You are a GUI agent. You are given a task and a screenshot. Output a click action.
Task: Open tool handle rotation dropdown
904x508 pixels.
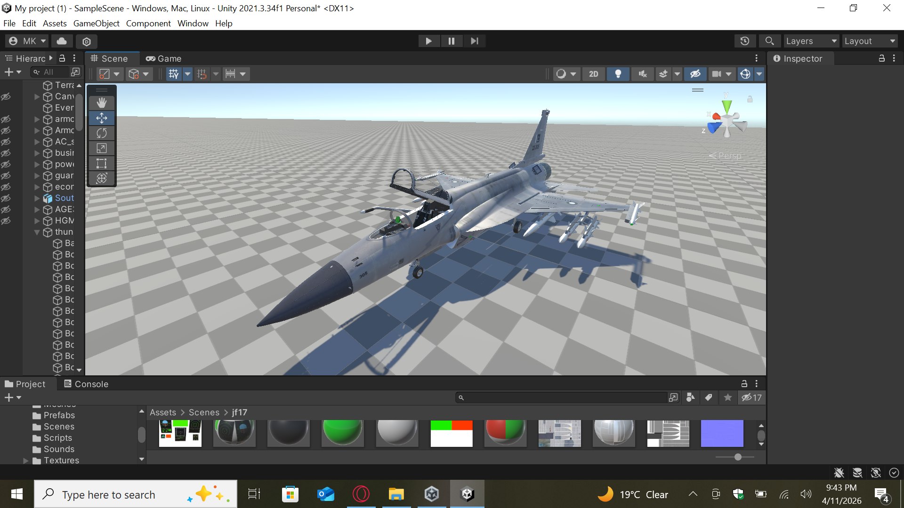coord(139,74)
